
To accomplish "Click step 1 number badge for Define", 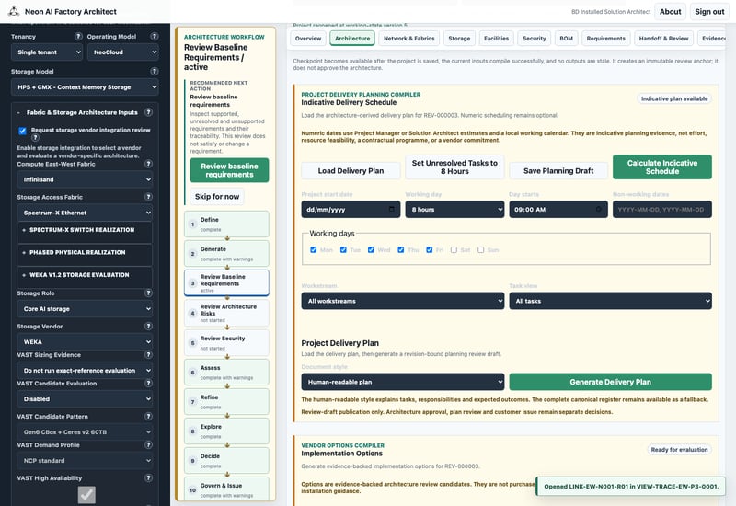I will coord(192,224).
